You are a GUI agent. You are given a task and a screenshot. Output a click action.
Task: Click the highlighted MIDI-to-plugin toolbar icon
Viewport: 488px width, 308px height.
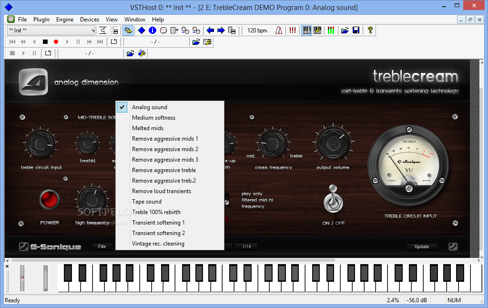click(128, 30)
